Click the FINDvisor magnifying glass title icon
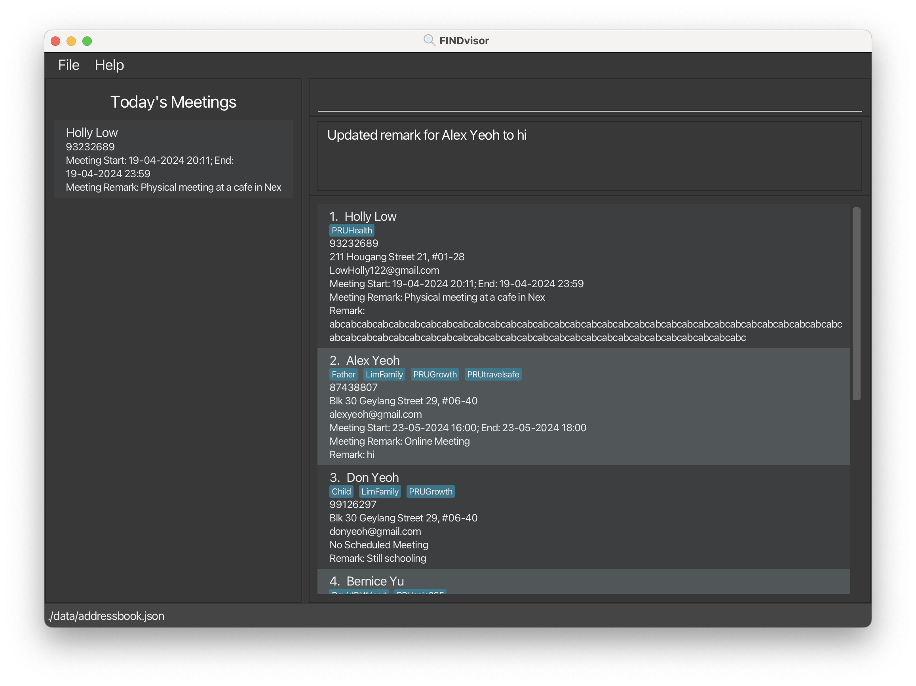 click(x=429, y=40)
